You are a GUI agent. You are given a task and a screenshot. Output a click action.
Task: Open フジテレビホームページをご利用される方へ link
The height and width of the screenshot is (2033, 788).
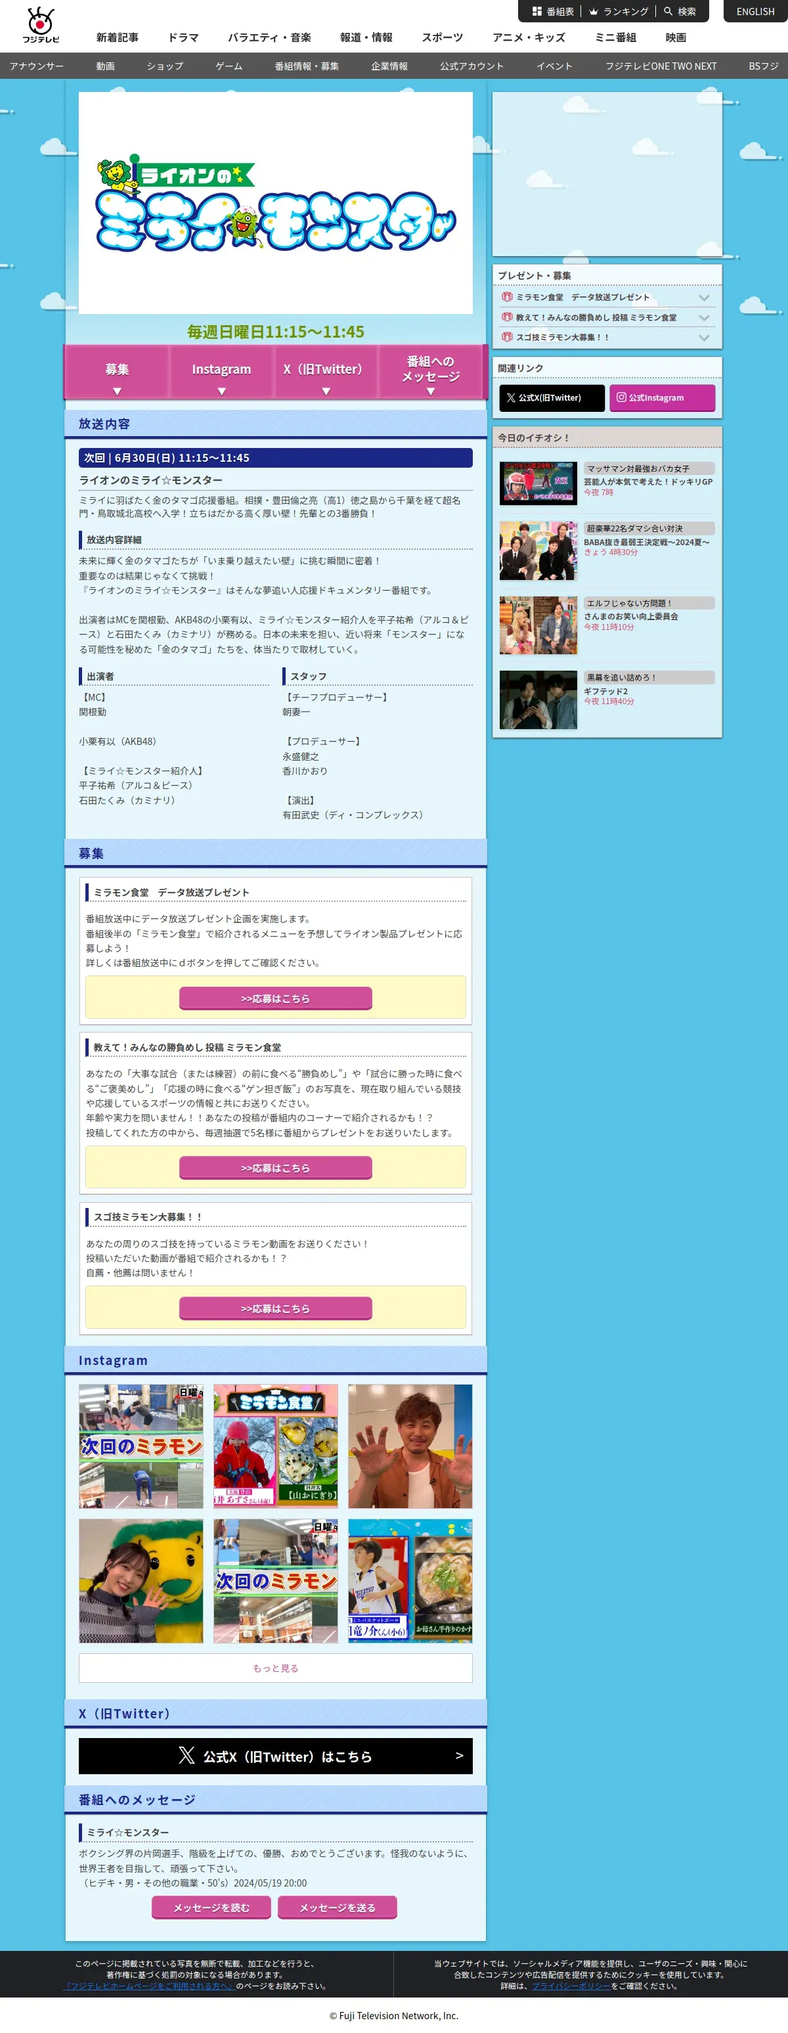150,1986
